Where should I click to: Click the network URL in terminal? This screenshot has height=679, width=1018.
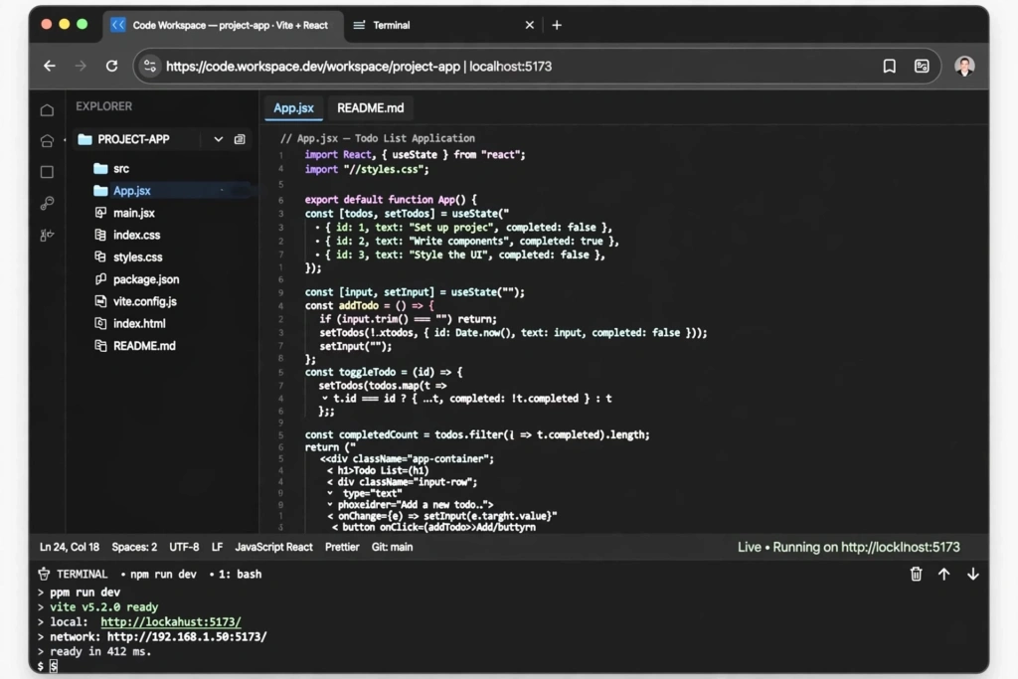187,637
